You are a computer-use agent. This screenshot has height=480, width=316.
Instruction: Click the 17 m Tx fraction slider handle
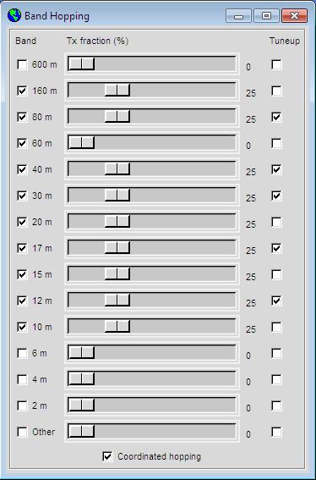(x=117, y=248)
